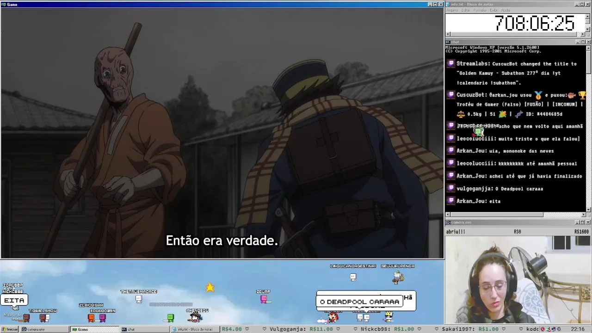This screenshot has width=592, height=333.
Task: Click the AKENAEQU character sprite
Action: [196, 317]
